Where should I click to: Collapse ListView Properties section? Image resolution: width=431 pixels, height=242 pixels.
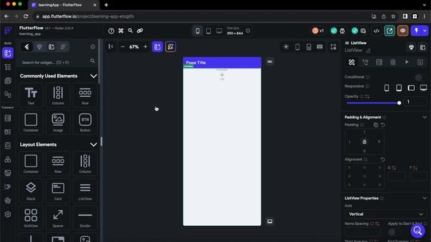point(424,198)
